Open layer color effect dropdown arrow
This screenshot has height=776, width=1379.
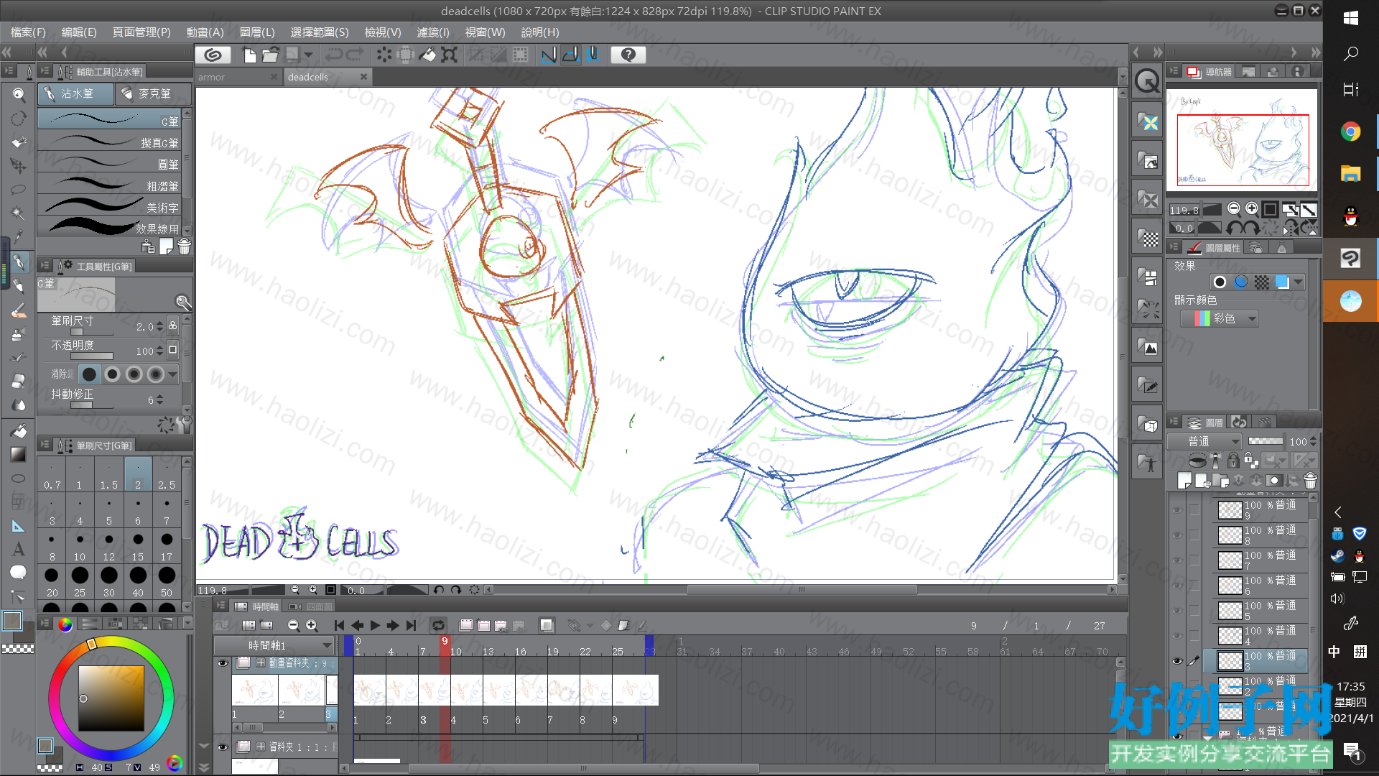1298,282
